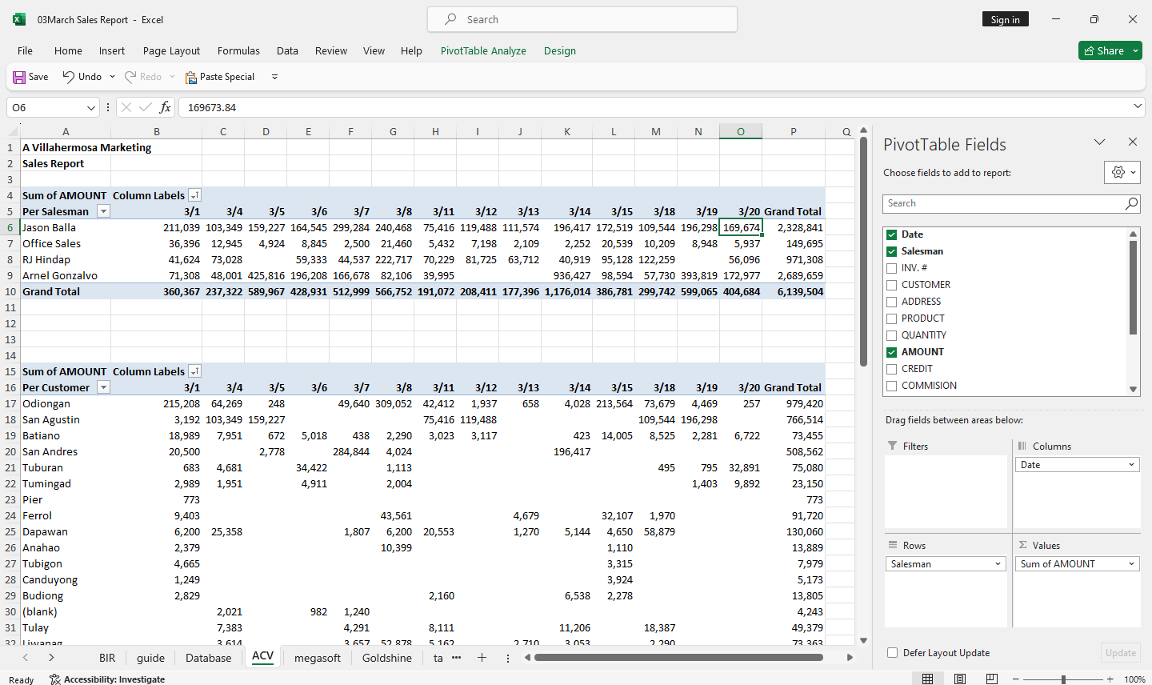The height and width of the screenshot is (685, 1152).
Task: Uncheck the Salesman field checkbox
Action: 891,251
